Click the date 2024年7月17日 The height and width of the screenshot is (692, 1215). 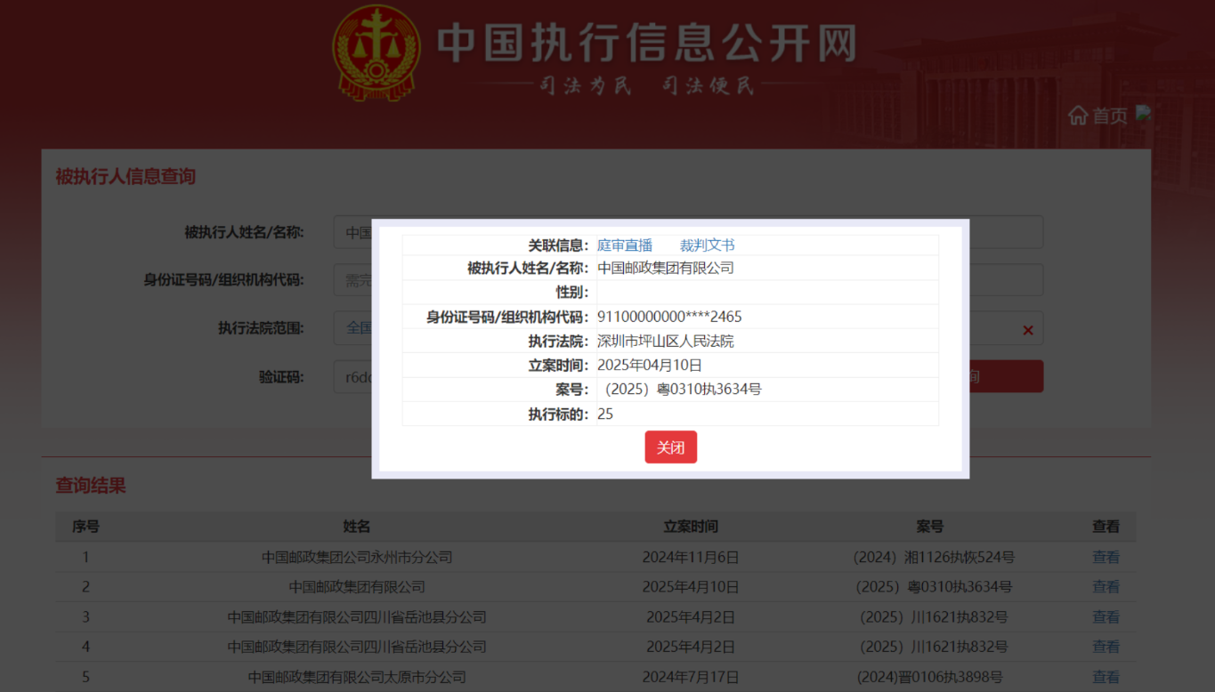[x=691, y=677]
